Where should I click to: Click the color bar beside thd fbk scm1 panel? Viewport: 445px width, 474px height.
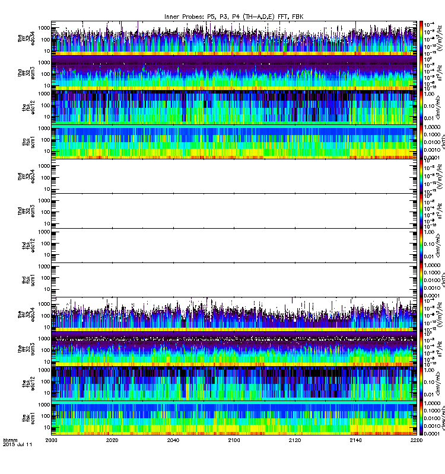[421, 280]
